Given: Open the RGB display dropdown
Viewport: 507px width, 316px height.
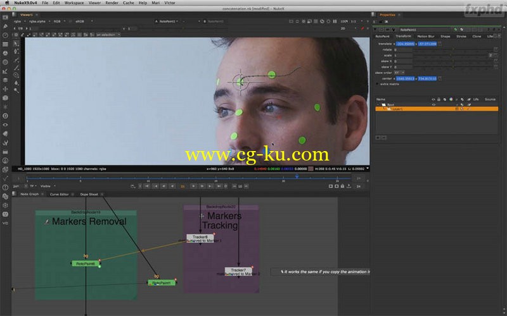Looking at the screenshot, I should tap(59, 21).
